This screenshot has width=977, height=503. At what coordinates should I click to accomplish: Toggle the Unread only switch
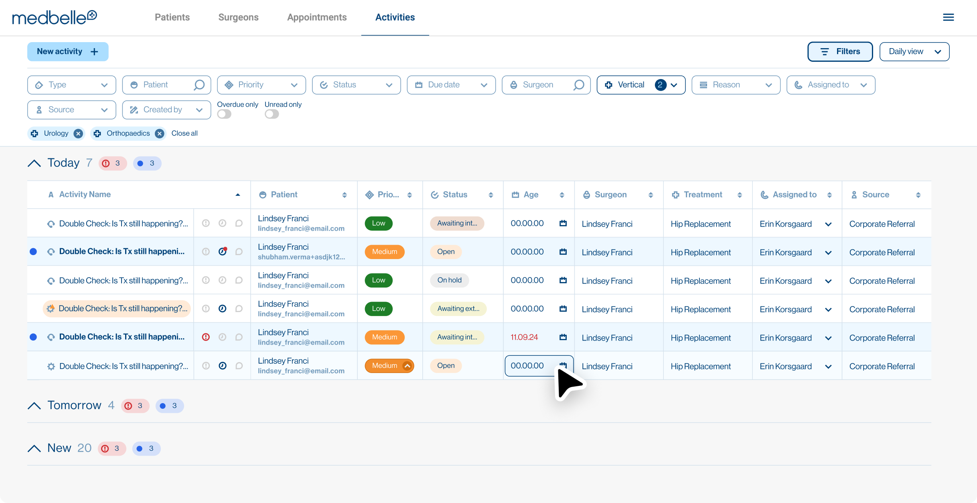272,114
